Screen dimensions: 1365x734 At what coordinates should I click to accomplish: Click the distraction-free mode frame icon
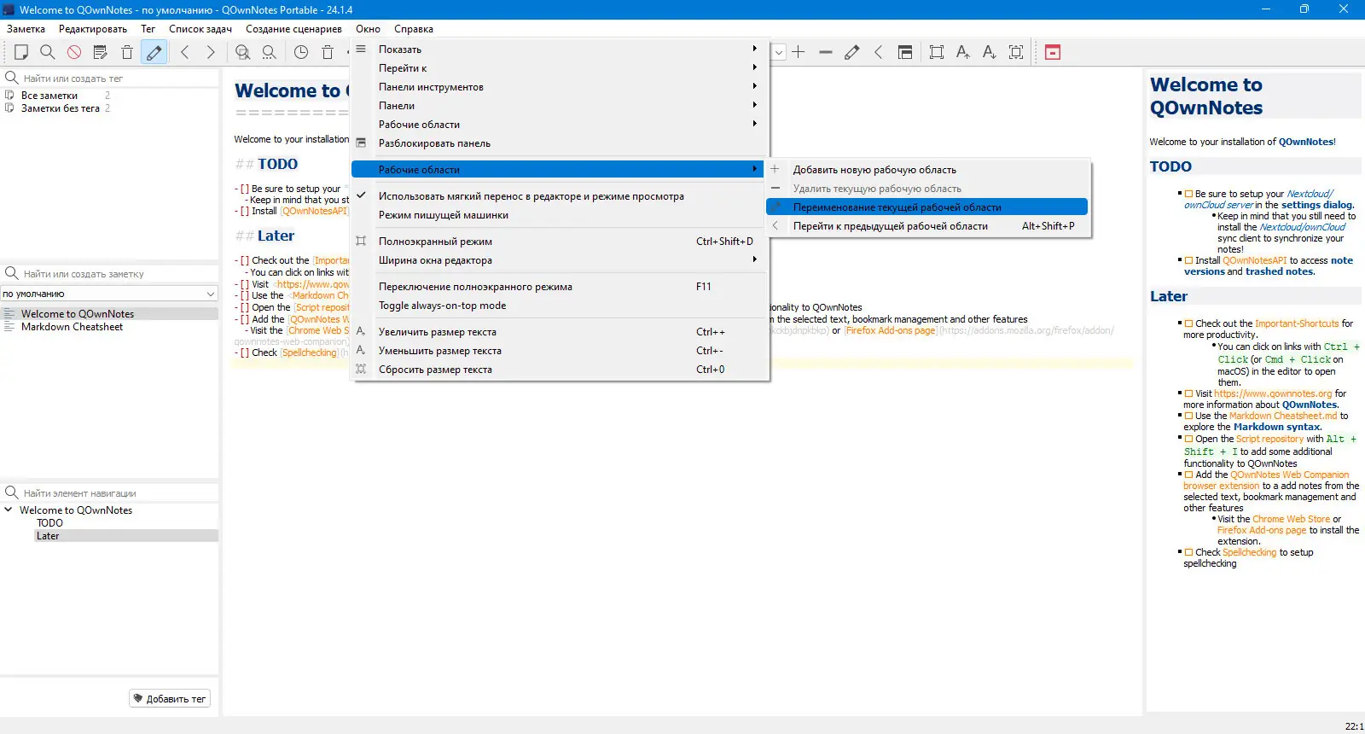pos(937,52)
